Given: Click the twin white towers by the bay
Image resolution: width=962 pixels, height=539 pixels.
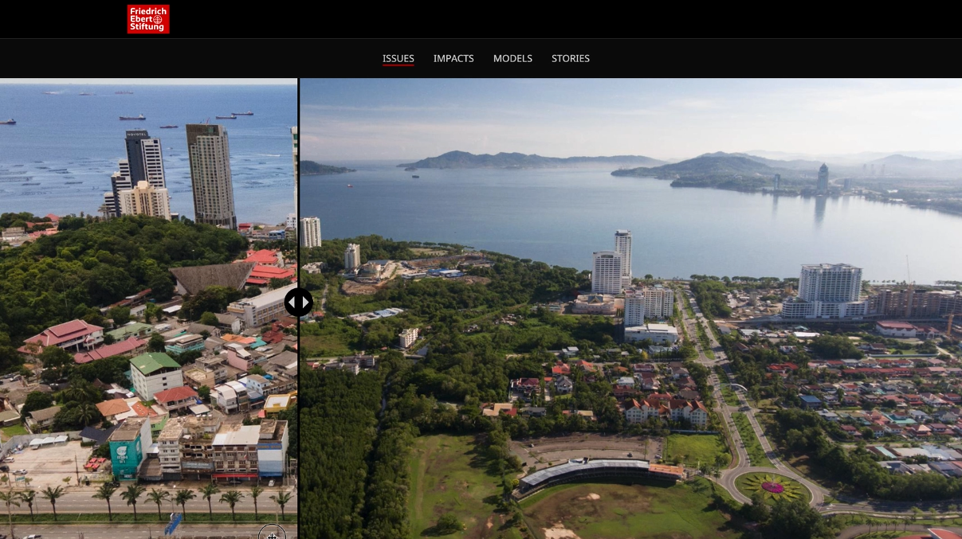Looking at the screenshot, I should coord(614,263).
